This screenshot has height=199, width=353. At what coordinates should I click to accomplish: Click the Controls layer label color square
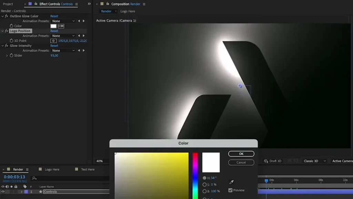tap(26, 192)
